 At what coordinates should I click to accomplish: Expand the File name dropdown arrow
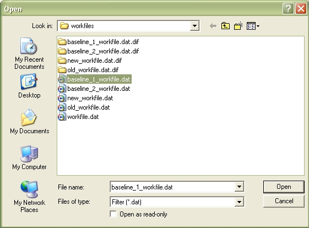pyautogui.click(x=239, y=187)
